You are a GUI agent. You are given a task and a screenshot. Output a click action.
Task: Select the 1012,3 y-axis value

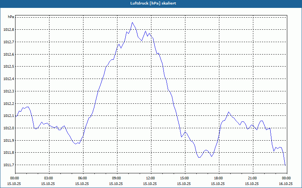(9, 91)
